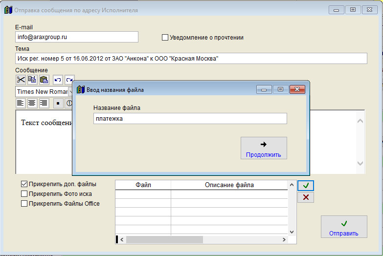Screen dimensions: 383x256
Task: Click file table scroll left arrow
Action: 122,240
